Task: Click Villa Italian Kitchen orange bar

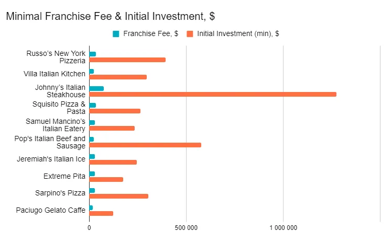Action: point(118,77)
